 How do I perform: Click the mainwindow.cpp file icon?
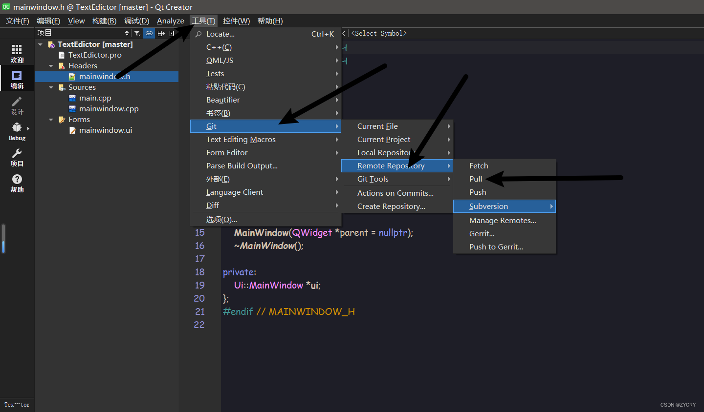72,109
